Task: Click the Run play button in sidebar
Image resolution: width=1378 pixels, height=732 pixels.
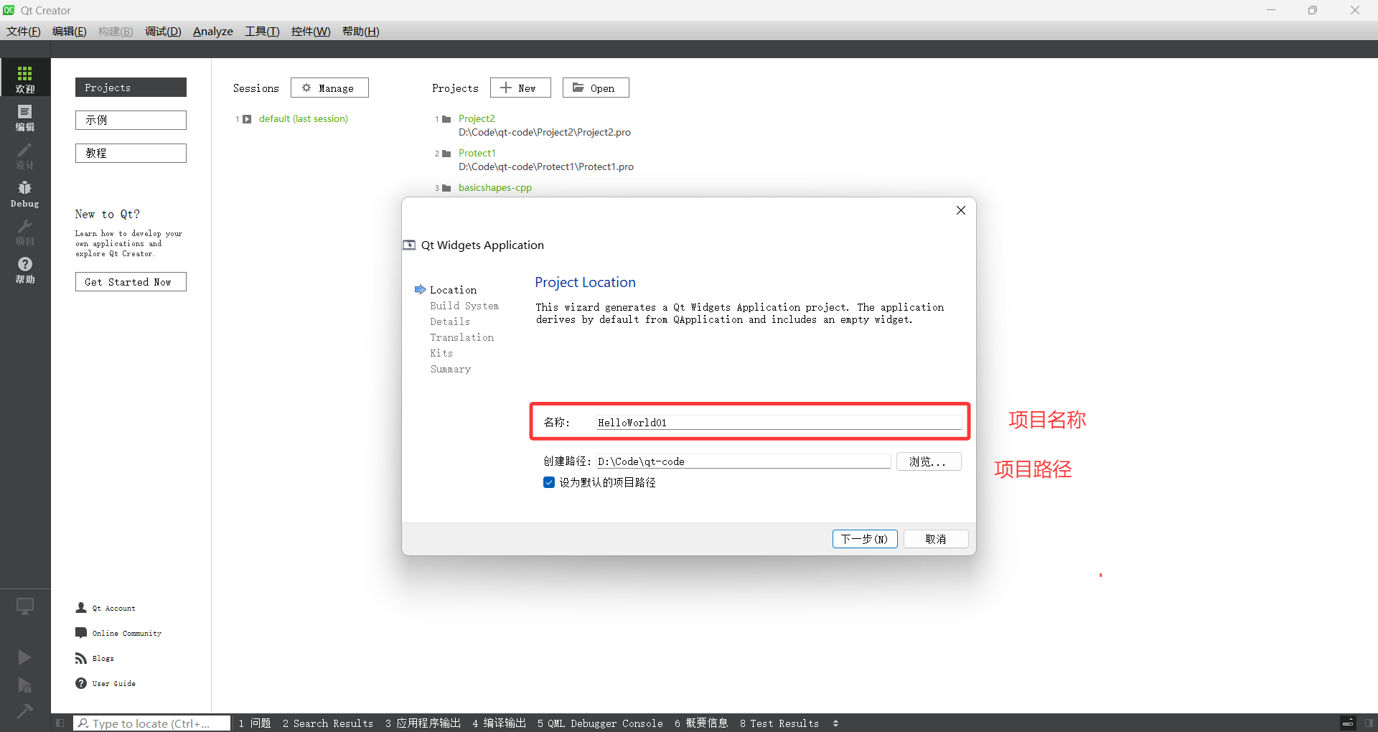Action: [24, 657]
